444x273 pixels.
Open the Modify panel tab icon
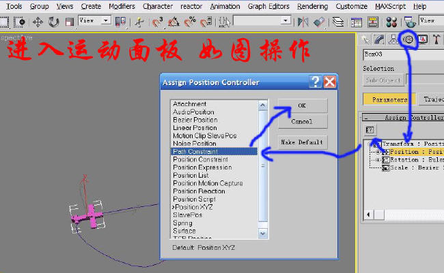[379, 39]
